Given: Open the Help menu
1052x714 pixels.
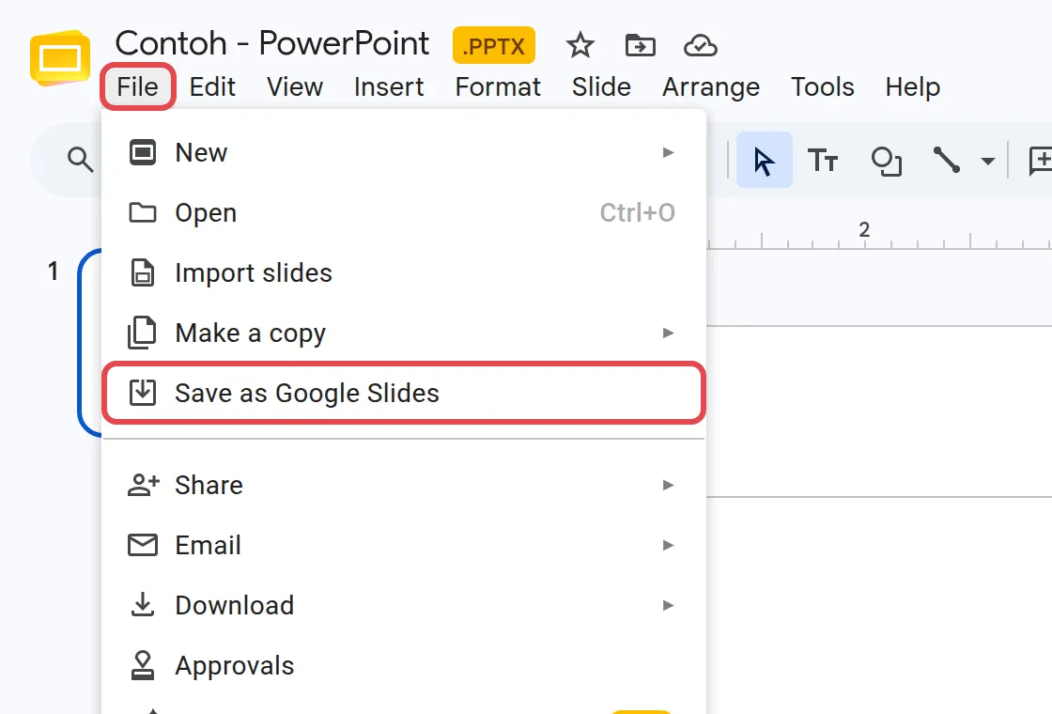Looking at the screenshot, I should point(912,86).
